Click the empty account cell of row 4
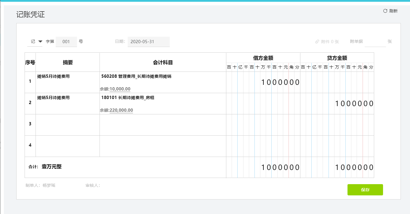410x214 pixels. pos(163,145)
